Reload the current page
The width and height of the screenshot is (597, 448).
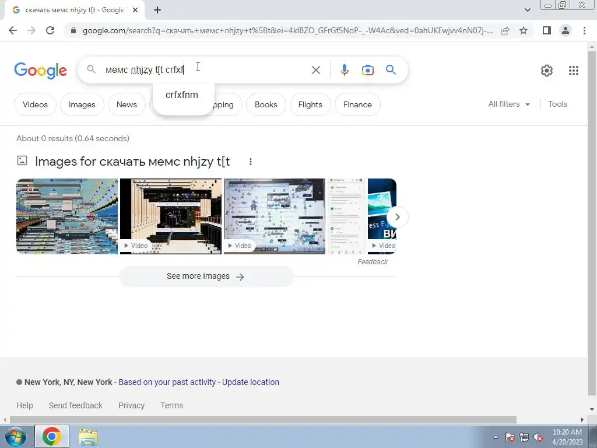pos(50,30)
